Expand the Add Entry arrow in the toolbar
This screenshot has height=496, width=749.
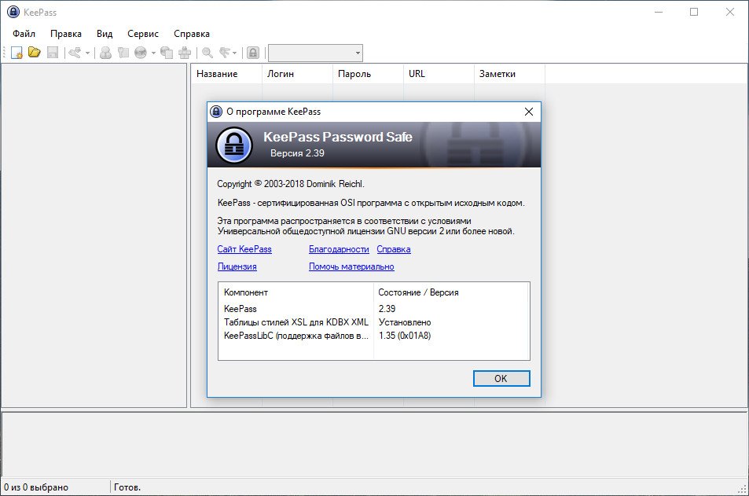click(x=87, y=53)
